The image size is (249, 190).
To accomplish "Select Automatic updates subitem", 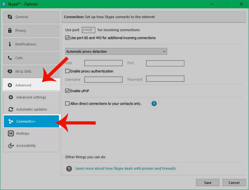I will [x=31, y=109].
